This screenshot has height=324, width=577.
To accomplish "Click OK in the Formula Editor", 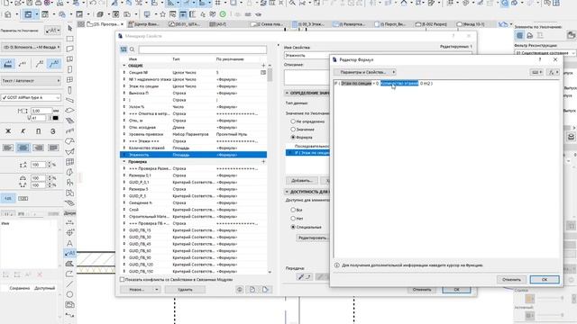I will [545, 280].
